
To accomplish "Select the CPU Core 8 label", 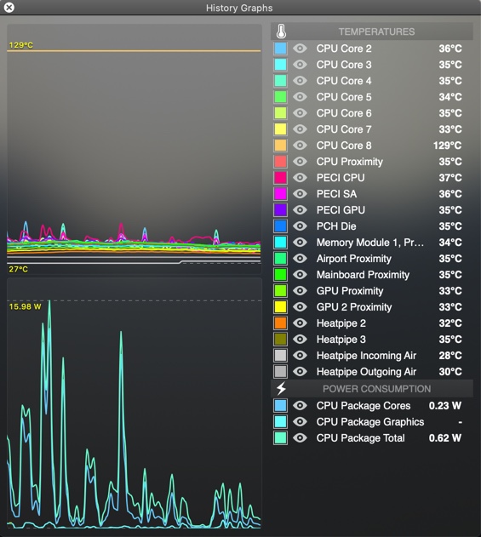I will point(344,146).
